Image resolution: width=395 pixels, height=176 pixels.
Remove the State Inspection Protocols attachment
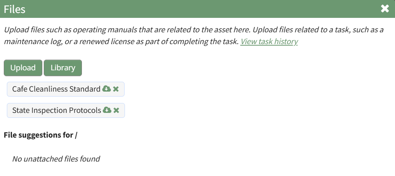click(117, 110)
